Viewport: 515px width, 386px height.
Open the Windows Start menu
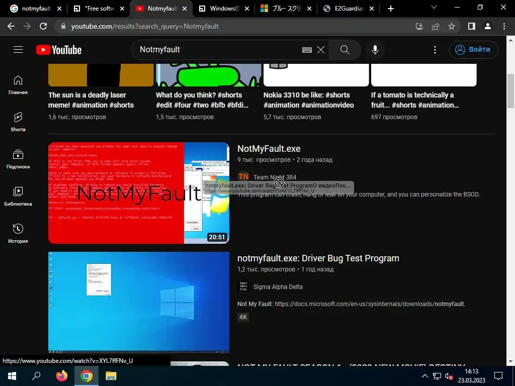point(12,376)
